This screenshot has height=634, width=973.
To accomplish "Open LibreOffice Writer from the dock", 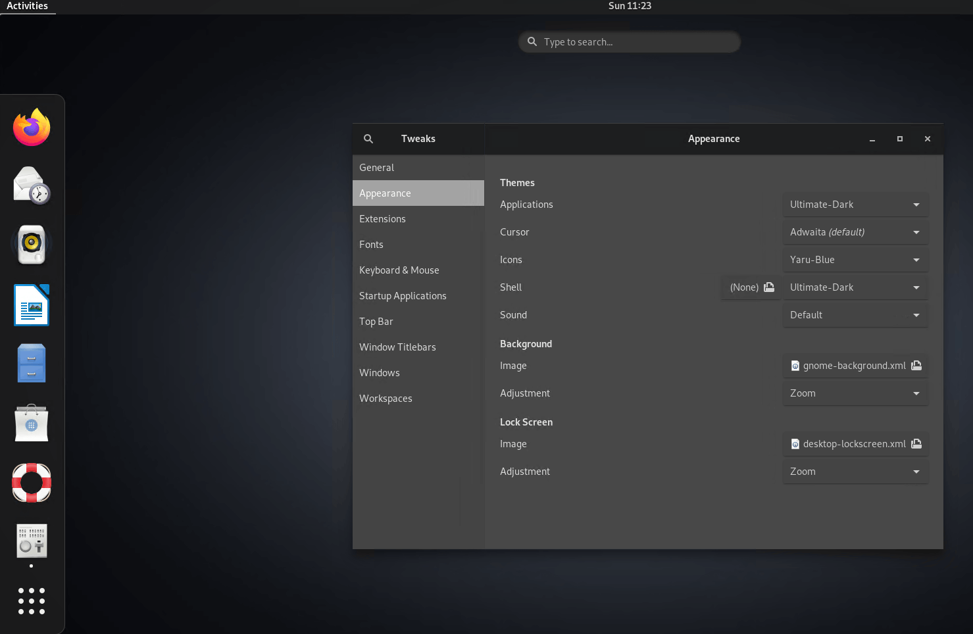I will pos(32,305).
